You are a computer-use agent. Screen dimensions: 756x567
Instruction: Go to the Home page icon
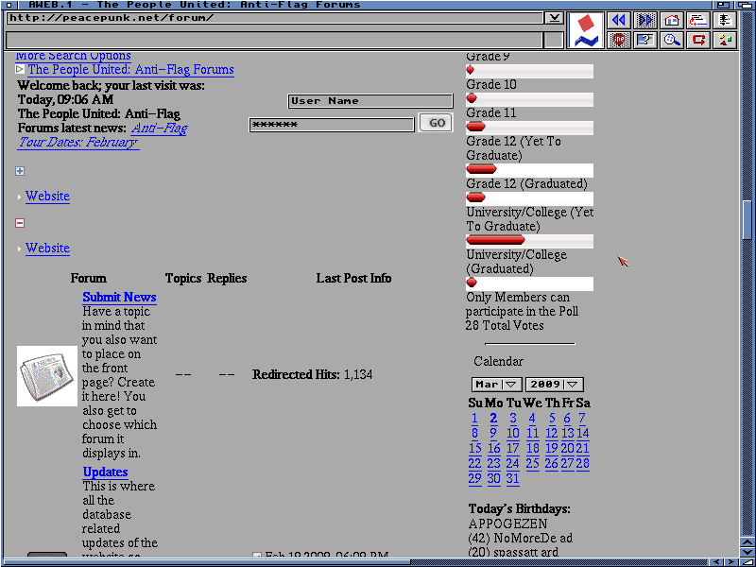click(672, 20)
